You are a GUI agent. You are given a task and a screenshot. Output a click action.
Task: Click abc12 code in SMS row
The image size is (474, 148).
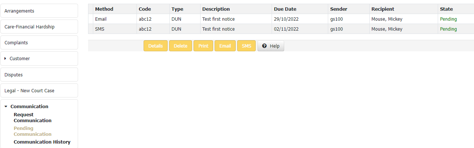[x=145, y=29]
